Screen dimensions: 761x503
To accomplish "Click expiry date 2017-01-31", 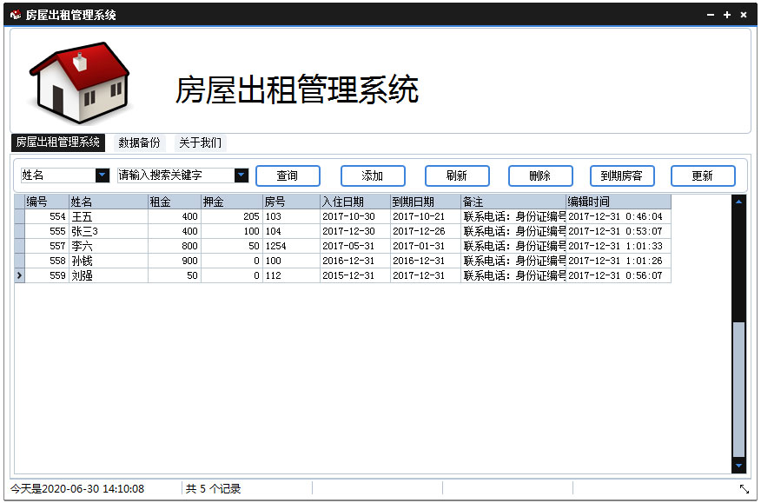I will tap(426, 246).
